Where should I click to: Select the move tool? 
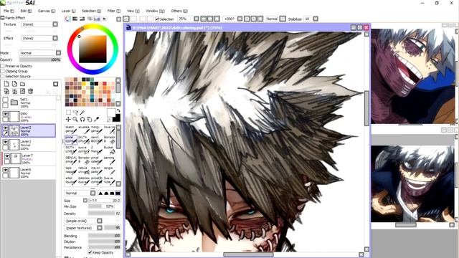[x=68, y=120]
